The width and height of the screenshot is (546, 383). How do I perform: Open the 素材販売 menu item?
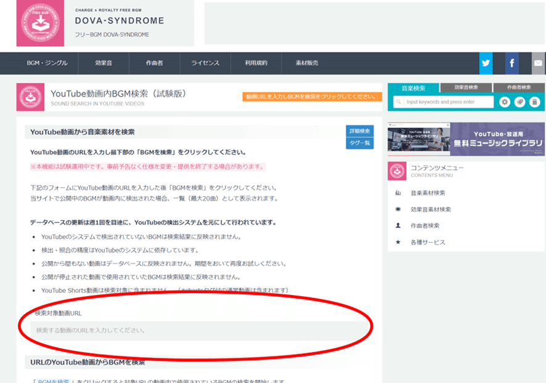click(x=307, y=63)
